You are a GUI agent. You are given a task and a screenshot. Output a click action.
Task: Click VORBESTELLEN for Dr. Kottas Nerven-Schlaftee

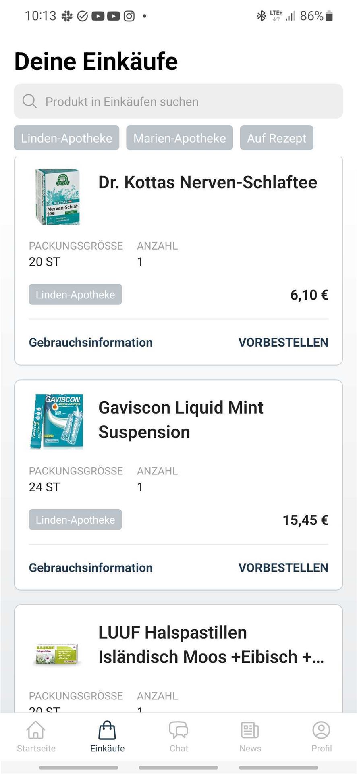(x=283, y=342)
